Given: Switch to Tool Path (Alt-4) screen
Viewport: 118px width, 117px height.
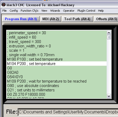Looking at the screenshot, I should tap(77, 19).
